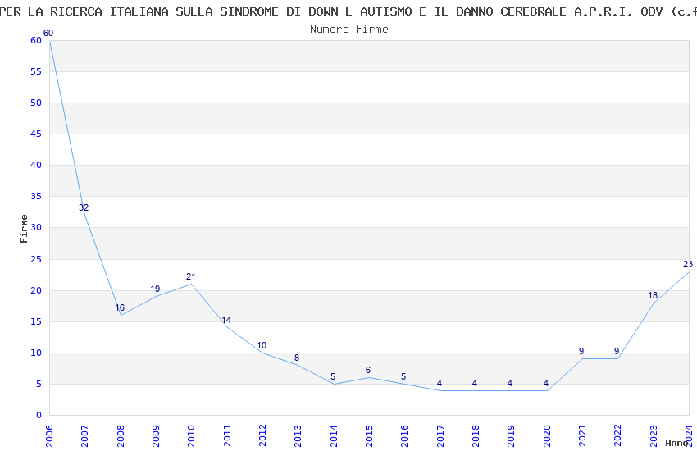Click the x-axis year 2007
The image size is (697, 451).
point(85,435)
